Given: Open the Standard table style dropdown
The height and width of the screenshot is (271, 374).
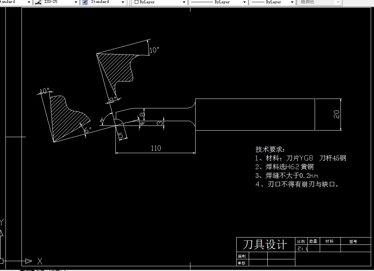Looking at the screenshot, I should (123, 3).
